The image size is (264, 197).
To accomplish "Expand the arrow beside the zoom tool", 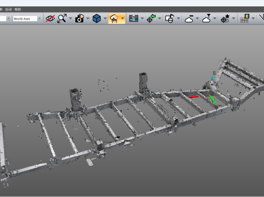I will (x=71, y=18).
